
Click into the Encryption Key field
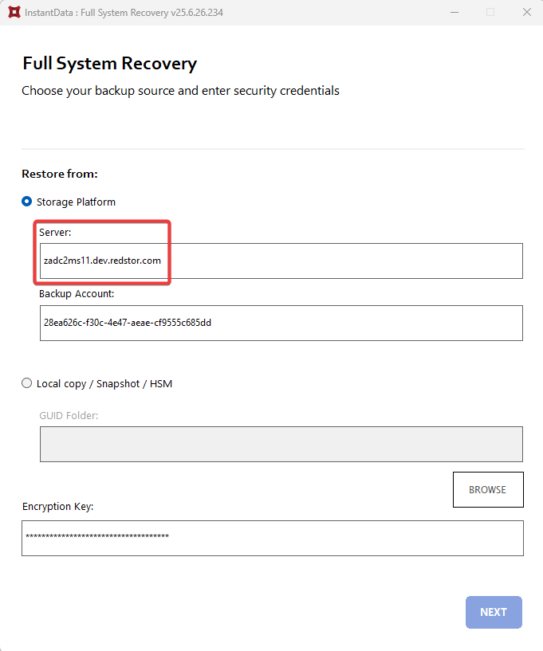[x=273, y=538]
